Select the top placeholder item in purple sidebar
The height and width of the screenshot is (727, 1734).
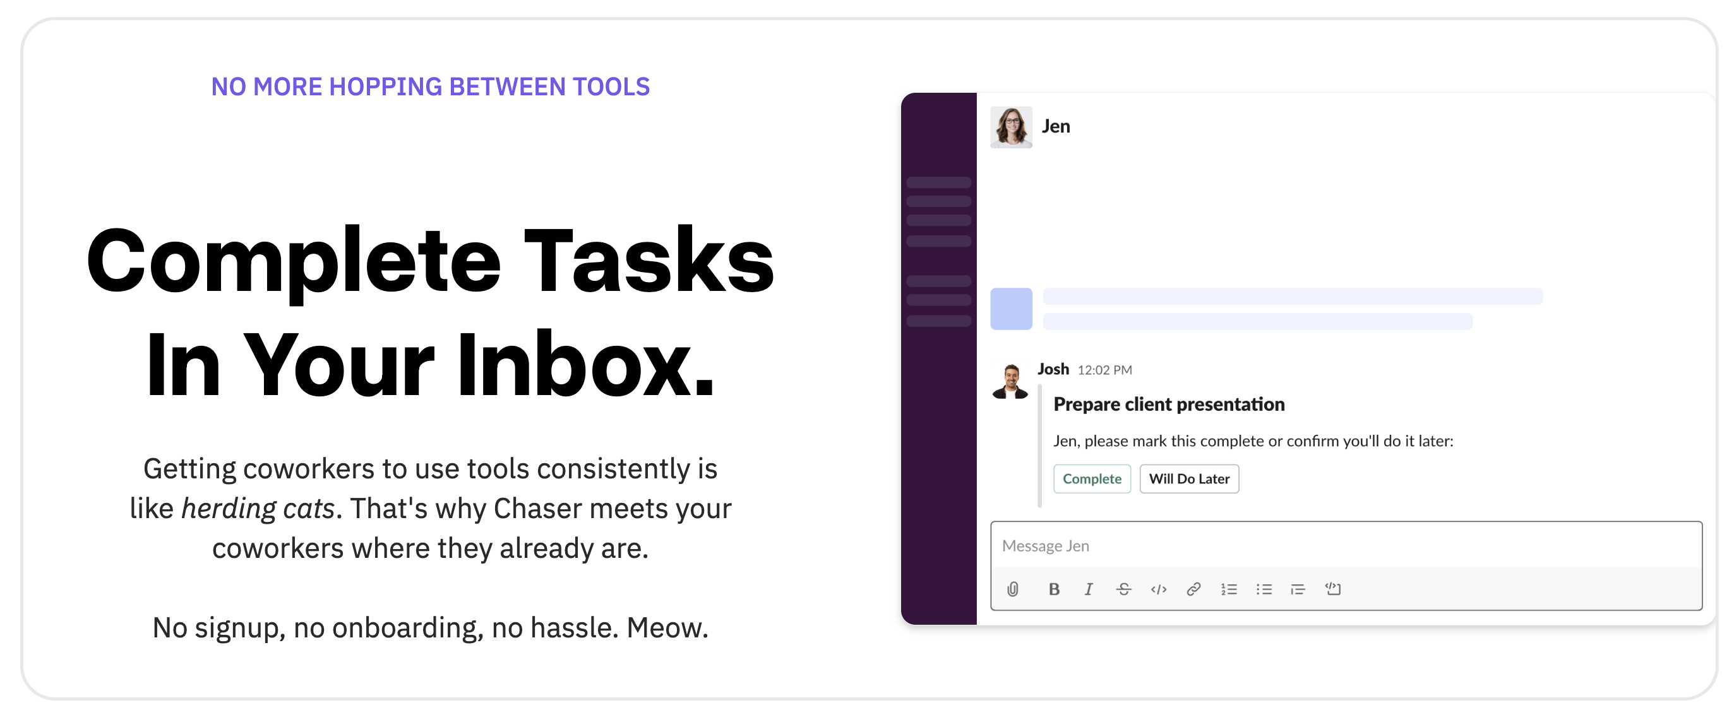[938, 182]
